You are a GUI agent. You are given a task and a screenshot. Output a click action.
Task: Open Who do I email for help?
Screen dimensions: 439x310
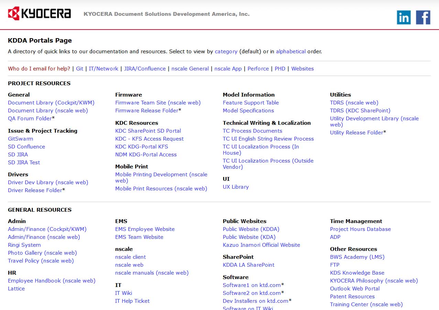pyautogui.click(x=39, y=68)
